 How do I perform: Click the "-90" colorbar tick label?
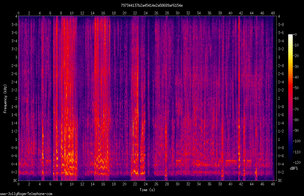(296, 131)
